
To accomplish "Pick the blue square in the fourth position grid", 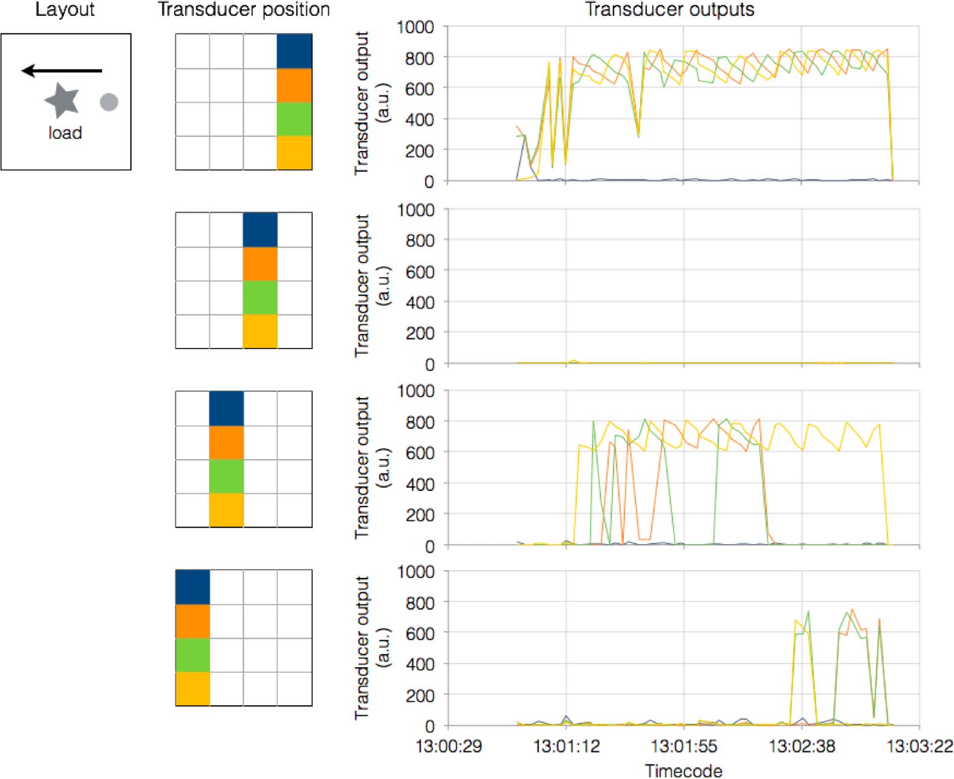I will [193, 588].
